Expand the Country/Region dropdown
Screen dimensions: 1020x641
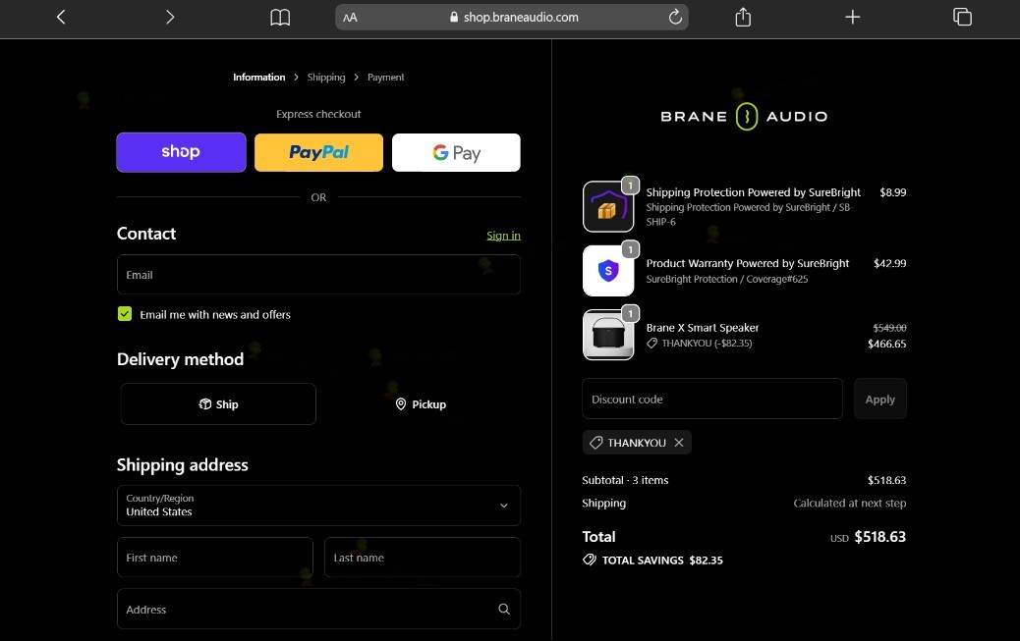pos(318,506)
